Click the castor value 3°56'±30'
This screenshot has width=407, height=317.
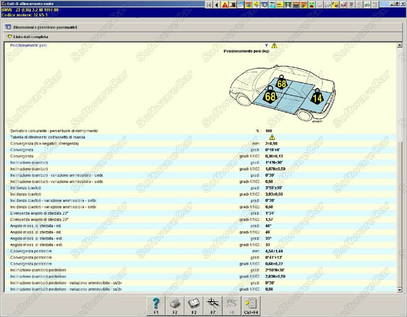click(x=274, y=188)
